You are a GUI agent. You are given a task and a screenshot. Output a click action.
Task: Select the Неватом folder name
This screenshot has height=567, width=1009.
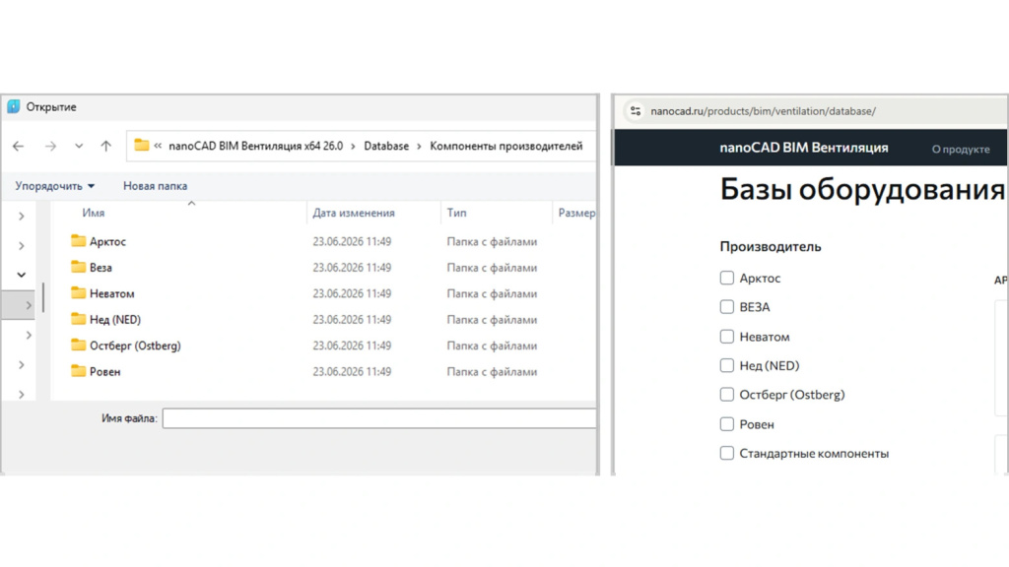coord(112,293)
